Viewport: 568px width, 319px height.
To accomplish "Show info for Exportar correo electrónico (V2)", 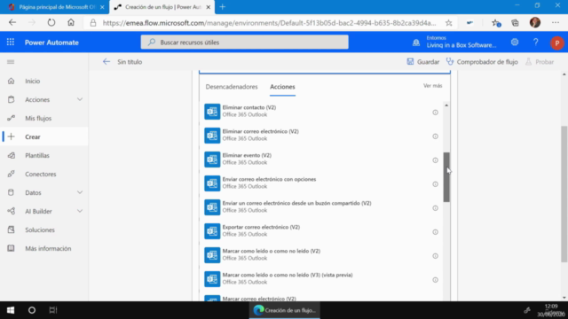I will 435,232.
